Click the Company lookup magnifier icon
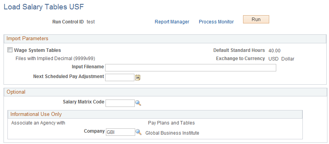The image size is (329, 144). pos(138,132)
